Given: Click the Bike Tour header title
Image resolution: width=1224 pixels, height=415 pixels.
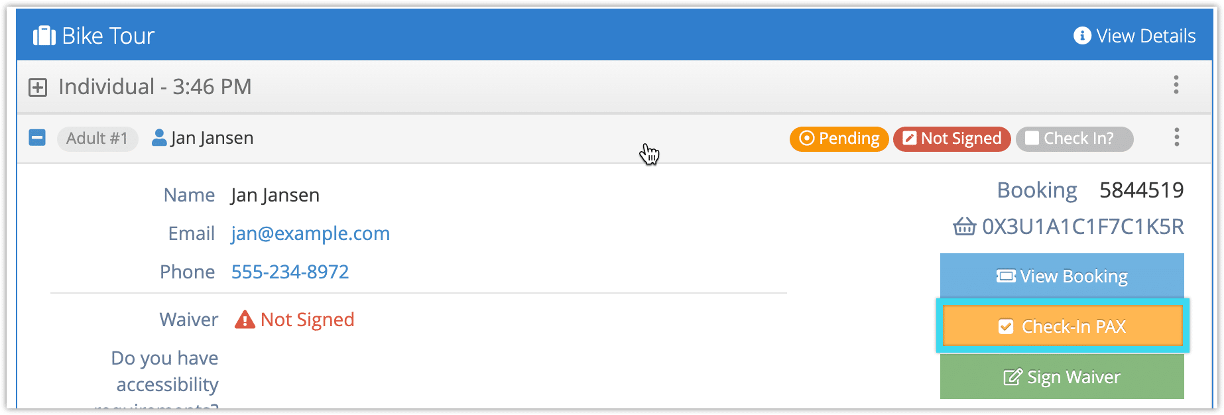Looking at the screenshot, I should 108,36.
